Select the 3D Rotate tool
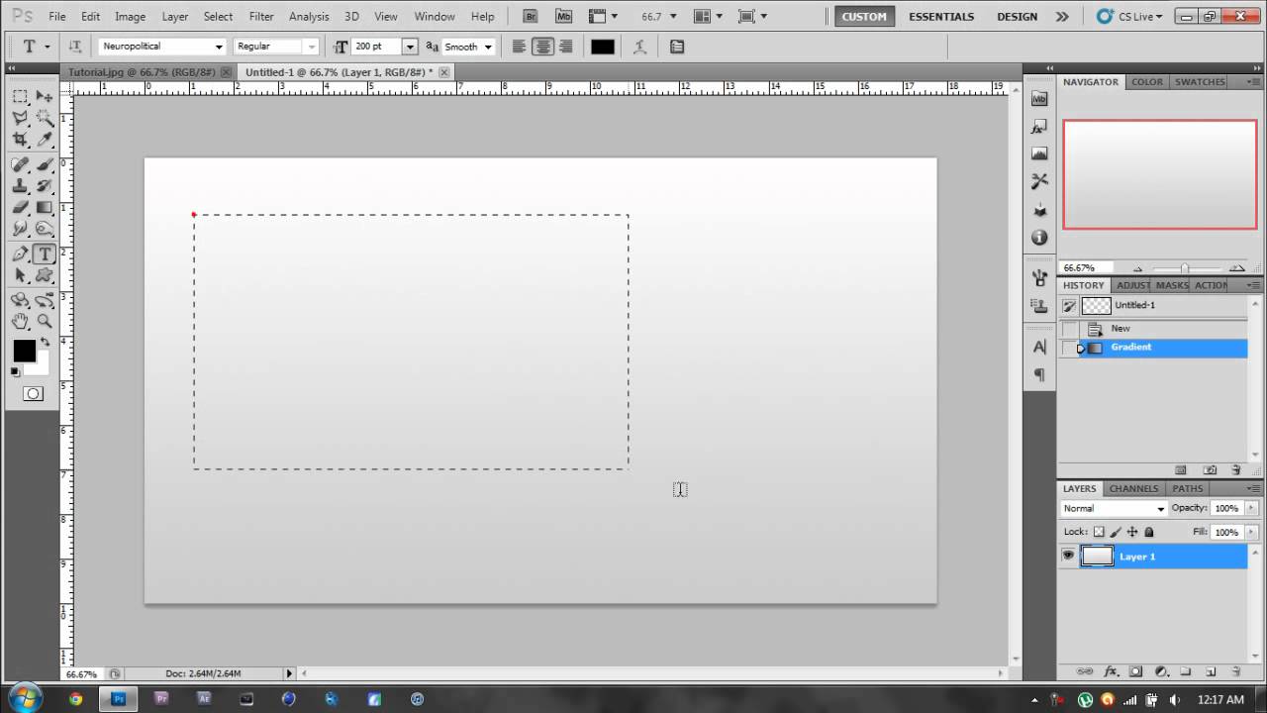This screenshot has height=713, width=1267. (20, 300)
